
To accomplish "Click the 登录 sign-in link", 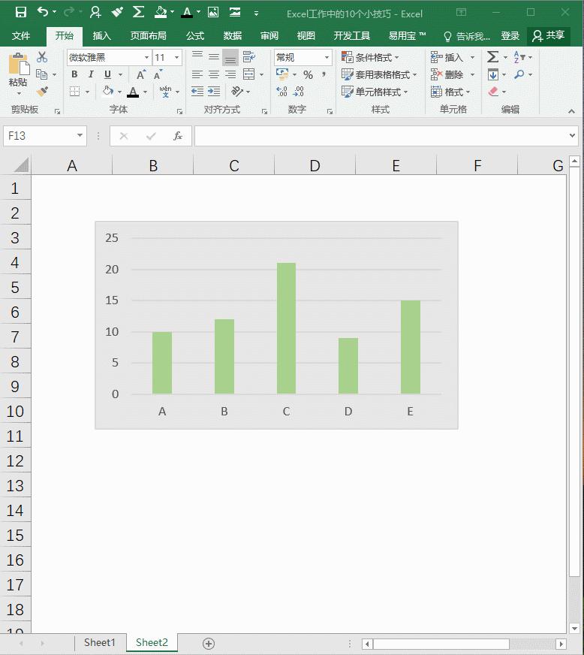I will (x=510, y=36).
